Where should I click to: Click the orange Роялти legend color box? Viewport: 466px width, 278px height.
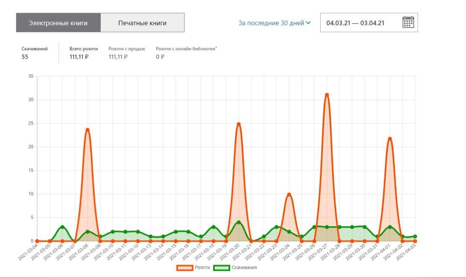(184, 268)
